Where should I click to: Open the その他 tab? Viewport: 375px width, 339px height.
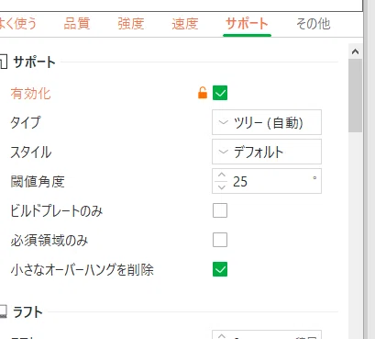pyautogui.click(x=314, y=24)
